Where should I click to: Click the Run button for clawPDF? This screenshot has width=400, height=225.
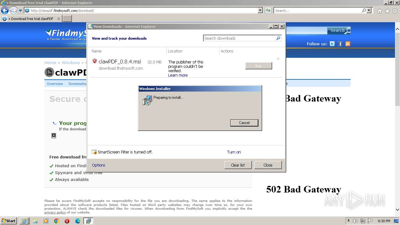coord(258,66)
